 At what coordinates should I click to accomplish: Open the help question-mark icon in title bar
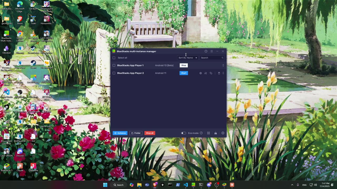pos(206,51)
